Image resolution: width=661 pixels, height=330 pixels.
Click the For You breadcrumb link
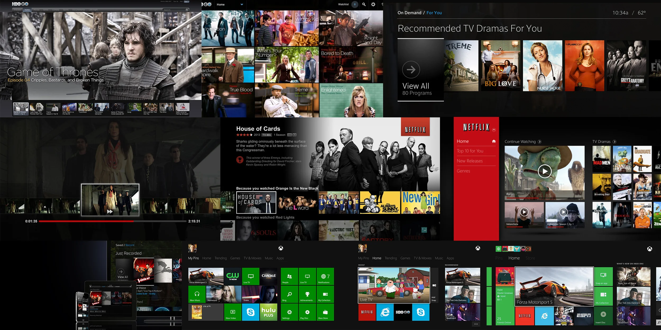pos(434,13)
